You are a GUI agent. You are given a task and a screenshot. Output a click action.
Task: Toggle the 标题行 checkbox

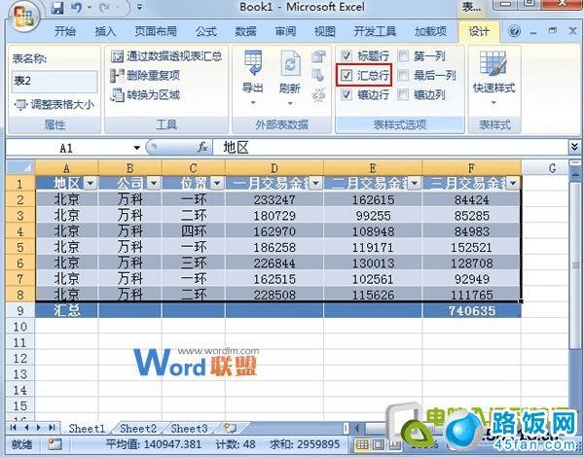347,56
